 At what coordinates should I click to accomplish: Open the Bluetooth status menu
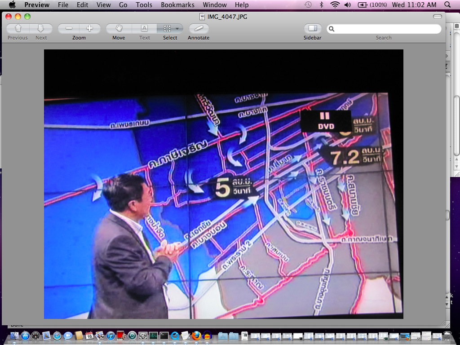click(x=322, y=4)
